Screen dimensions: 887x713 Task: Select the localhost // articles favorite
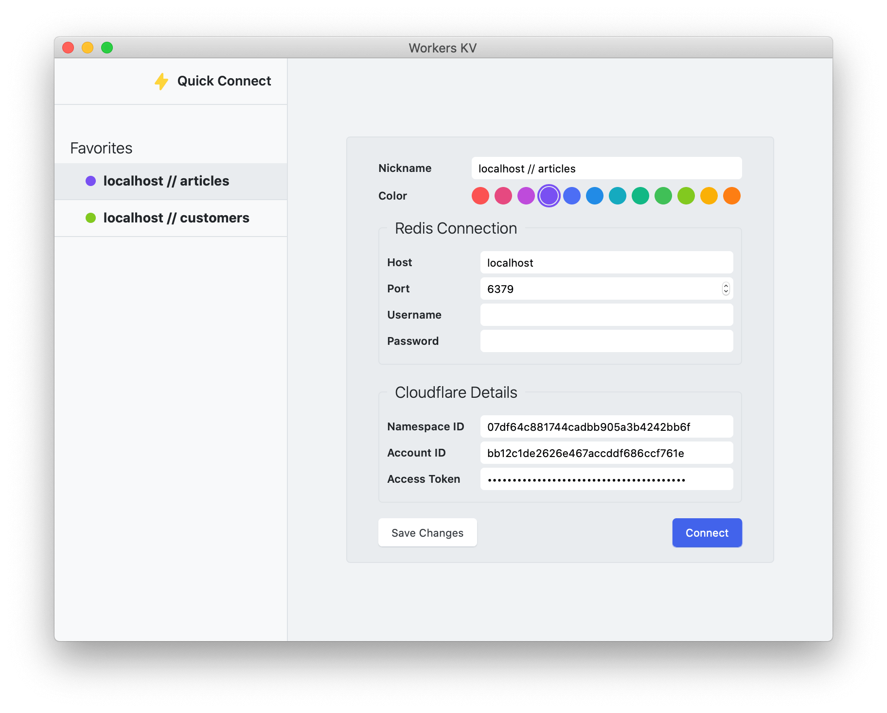click(171, 181)
